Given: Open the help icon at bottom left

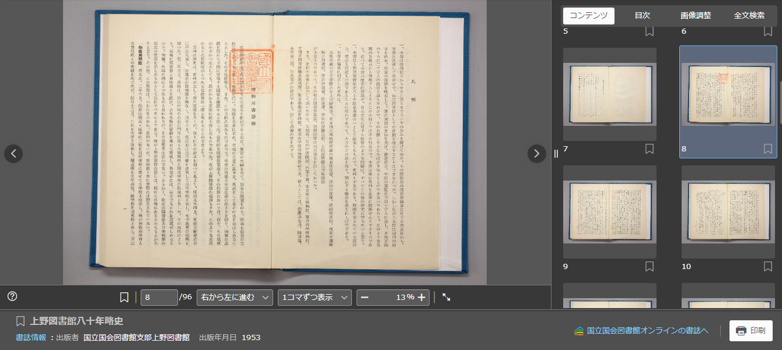Looking at the screenshot, I should pos(12,297).
